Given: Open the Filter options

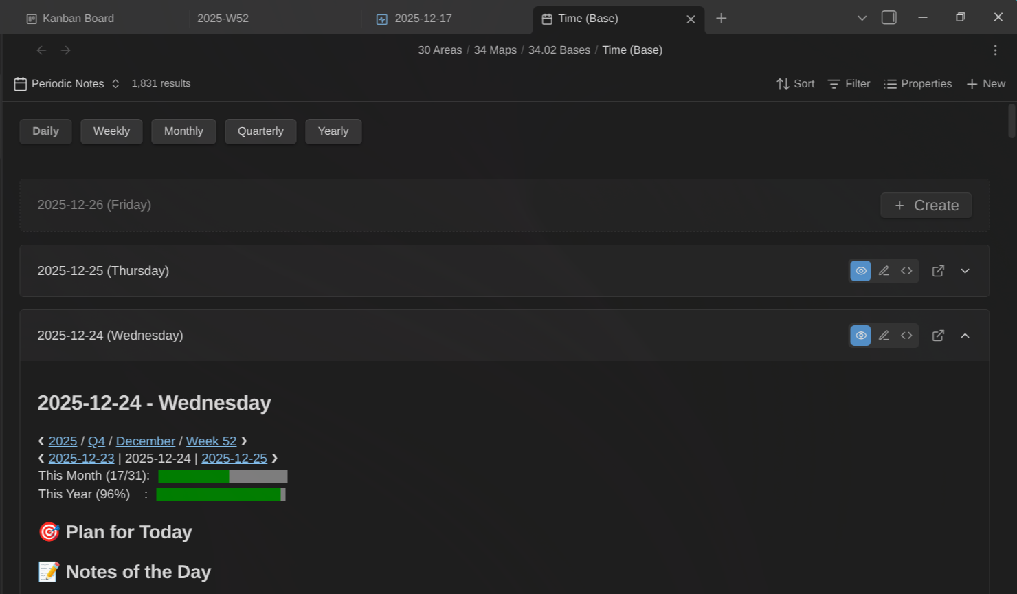Looking at the screenshot, I should pyautogui.click(x=849, y=84).
